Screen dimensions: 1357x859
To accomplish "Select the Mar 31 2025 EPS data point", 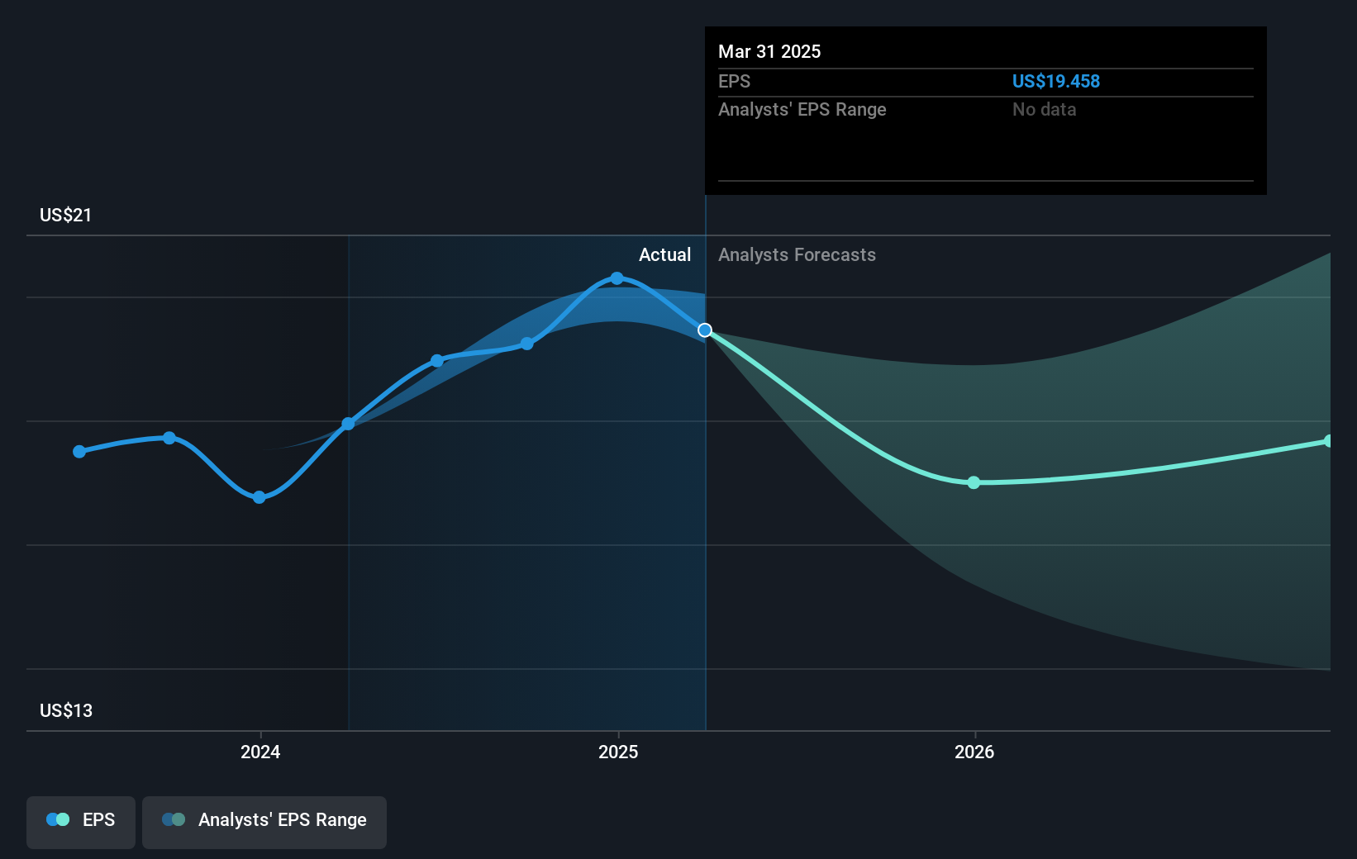I will tap(705, 330).
